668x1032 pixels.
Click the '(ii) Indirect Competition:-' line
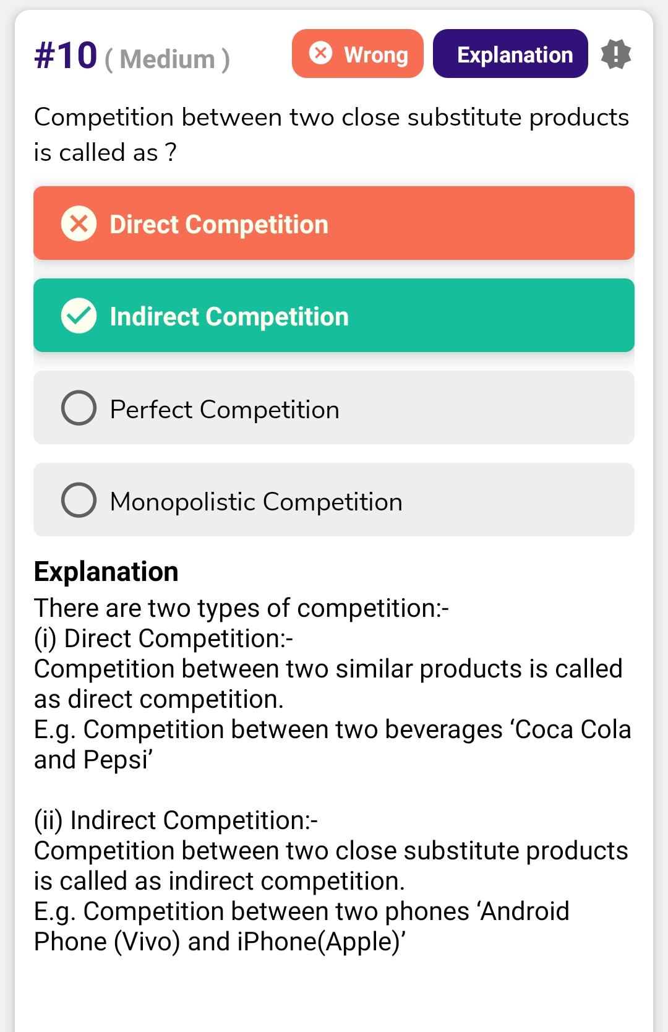click(176, 820)
